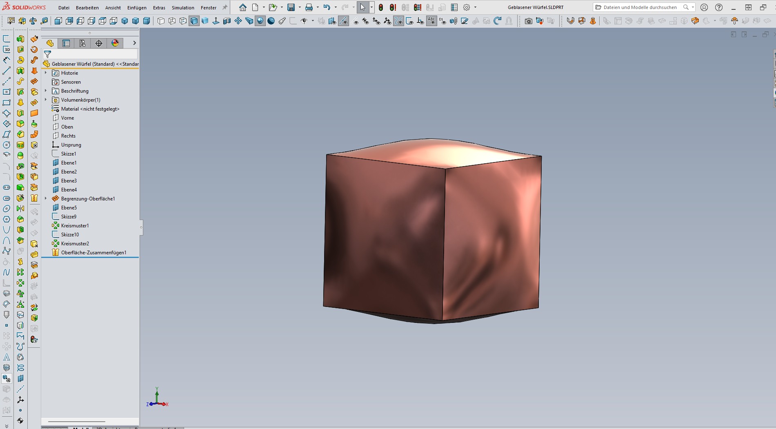
Task: Open the user login account icon
Action: 704,7
